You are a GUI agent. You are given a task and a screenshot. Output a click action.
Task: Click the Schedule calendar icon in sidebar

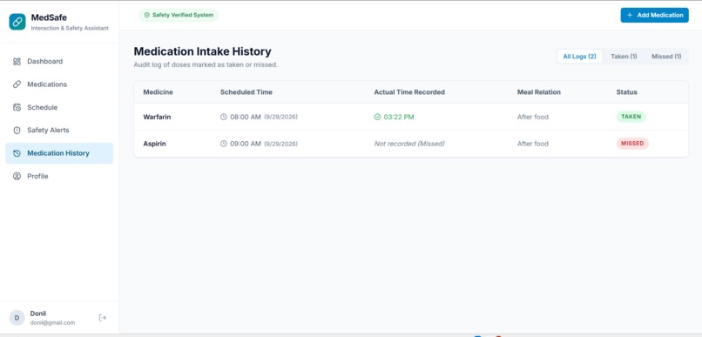(17, 107)
